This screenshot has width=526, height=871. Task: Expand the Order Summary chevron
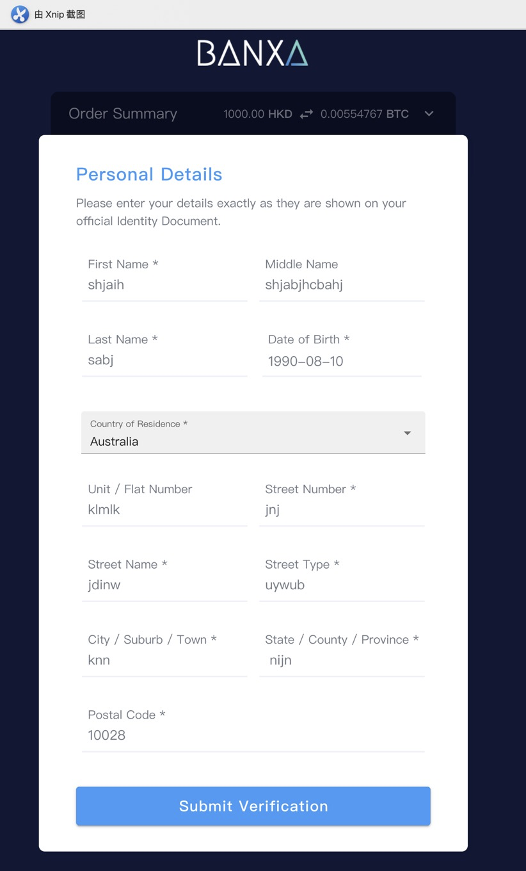tap(429, 114)
